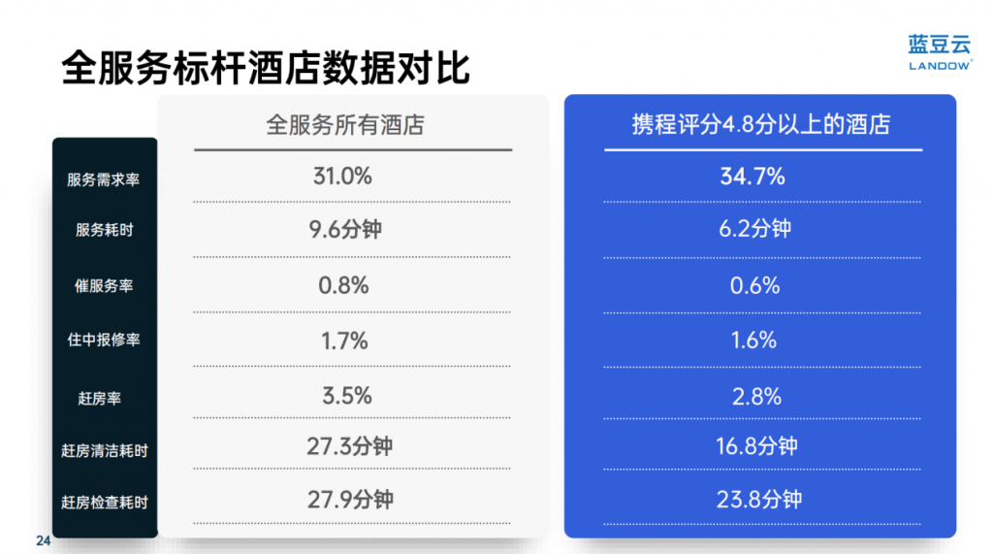This screenshot has height=554, width=993.
Task: Click the 全服务所有酒店 column header
Action: pyautogui.click(x=345, y=125)
